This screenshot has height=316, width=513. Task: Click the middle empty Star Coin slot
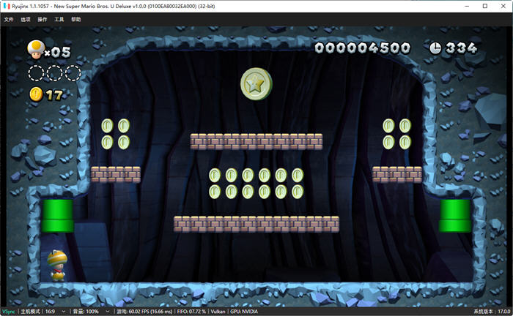pos(54,73)
